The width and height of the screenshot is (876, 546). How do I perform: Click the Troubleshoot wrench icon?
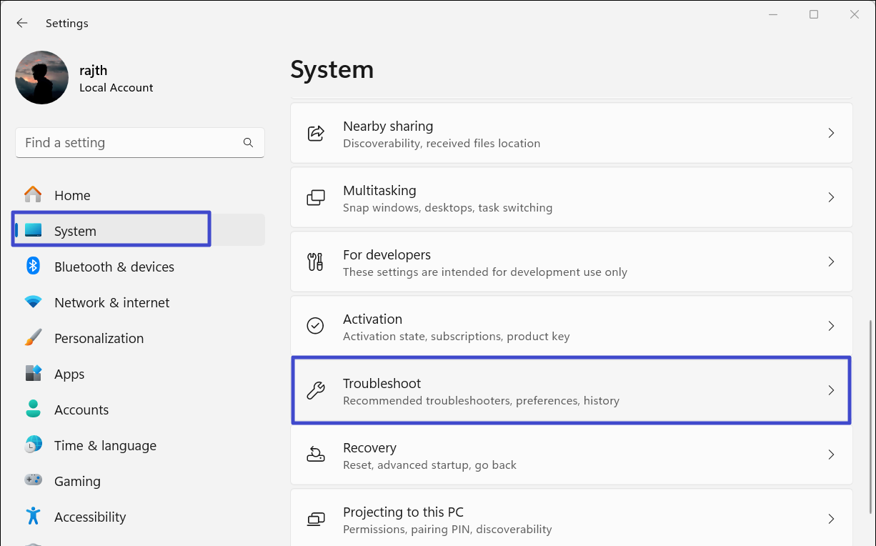315,390
